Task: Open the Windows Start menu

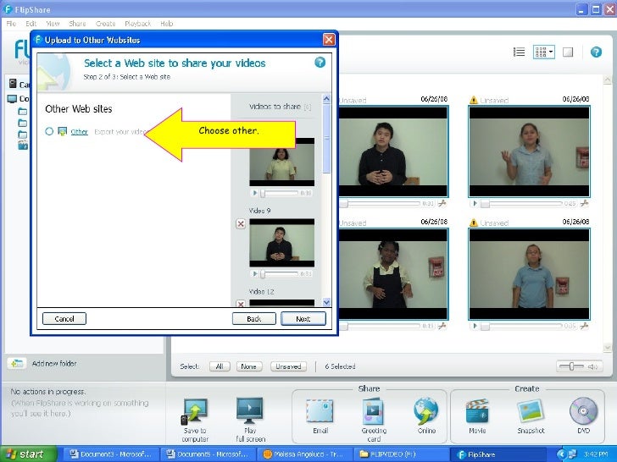Action: (27, 454)
